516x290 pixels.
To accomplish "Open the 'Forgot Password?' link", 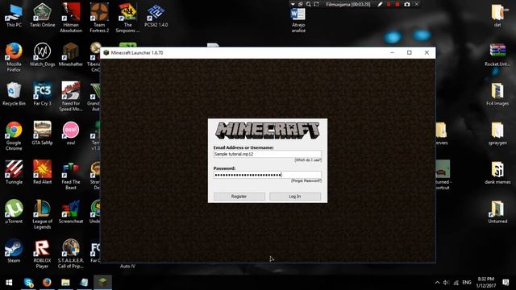I will [306, 180].
